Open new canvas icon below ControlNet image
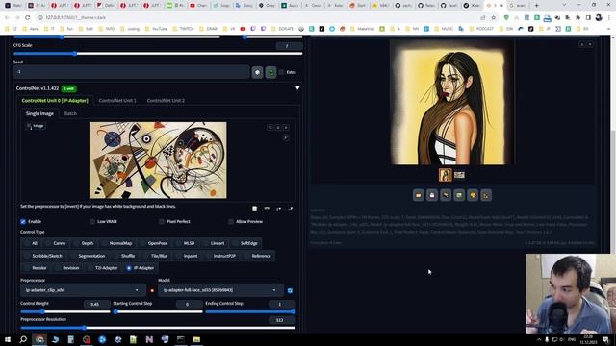616x346 pixels. point(254,209)
